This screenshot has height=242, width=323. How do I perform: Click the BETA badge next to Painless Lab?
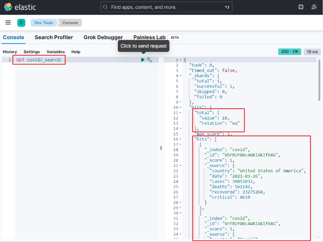click(175, 38)
